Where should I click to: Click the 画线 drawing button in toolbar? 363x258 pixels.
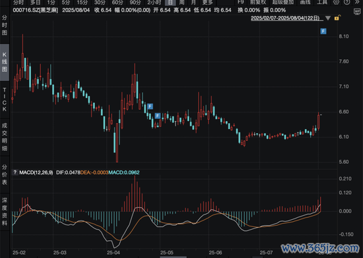pos(305,3)
